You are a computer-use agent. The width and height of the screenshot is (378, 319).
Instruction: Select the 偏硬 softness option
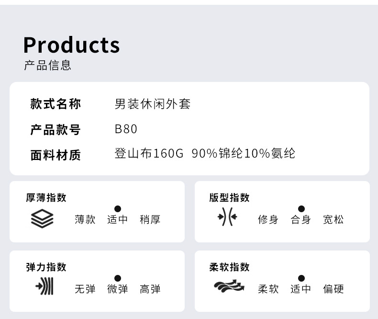[334, 289]
